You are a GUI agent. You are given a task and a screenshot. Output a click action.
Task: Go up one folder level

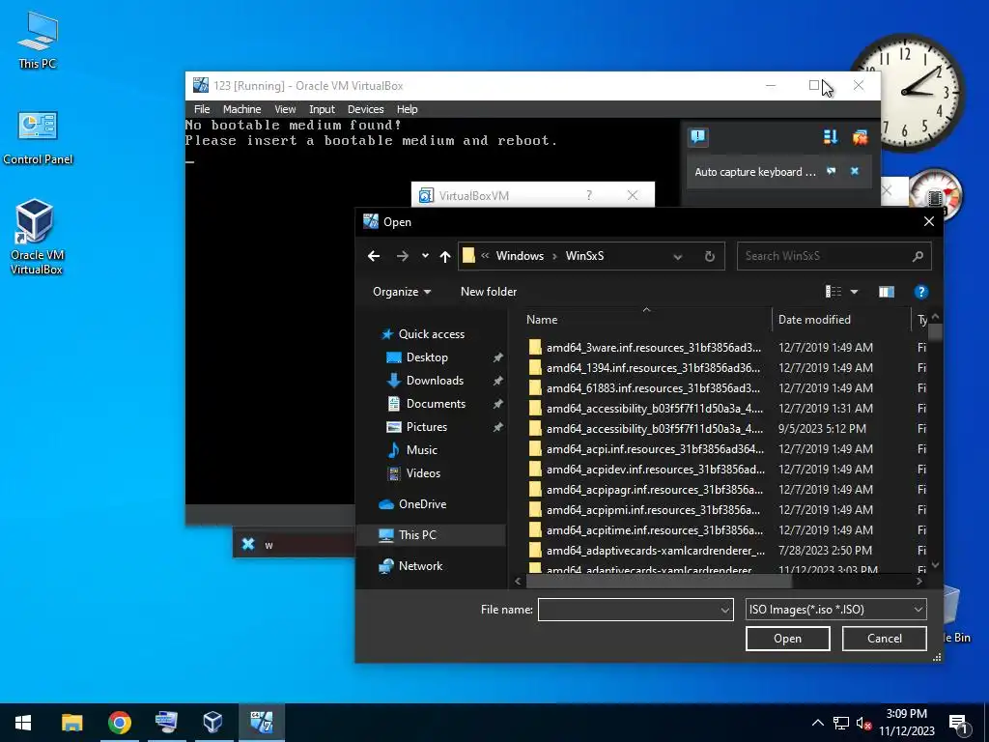point(445,256)
